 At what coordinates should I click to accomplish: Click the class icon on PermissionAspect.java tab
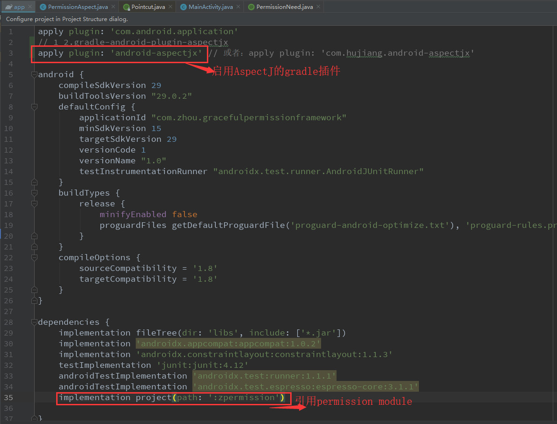[x=43, y=7]
